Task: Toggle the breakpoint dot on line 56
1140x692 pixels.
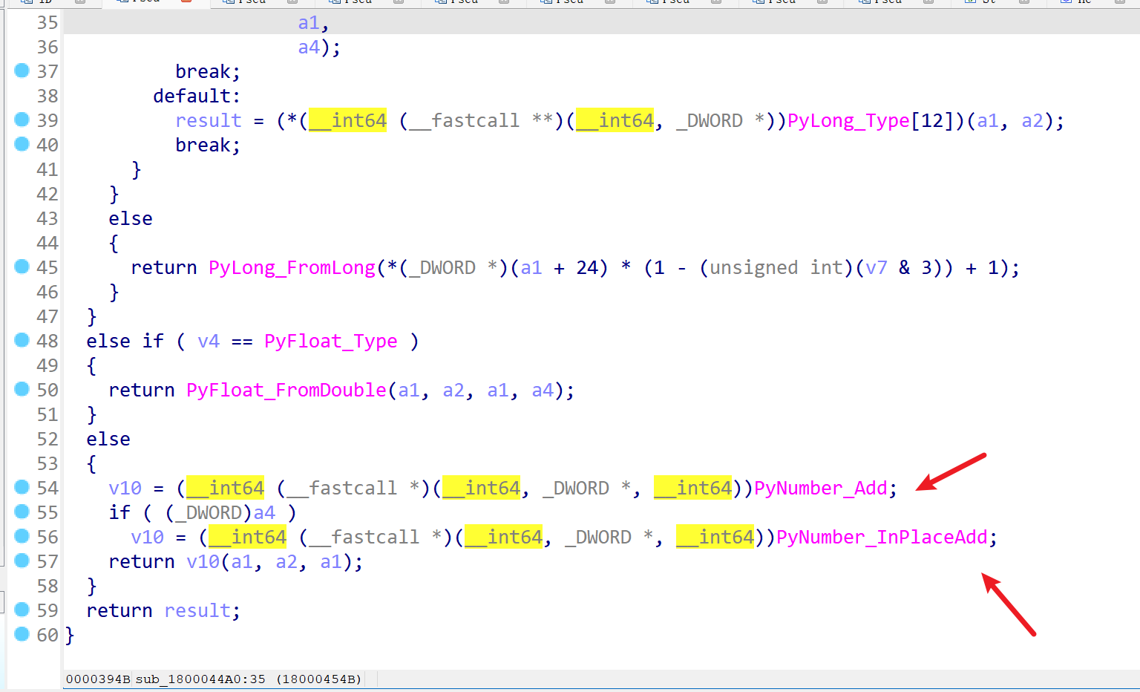Action: tap(22, 536)
